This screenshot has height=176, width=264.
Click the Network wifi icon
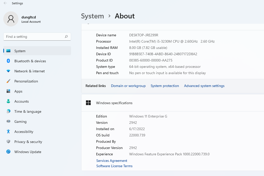click(x=8, y=71)
